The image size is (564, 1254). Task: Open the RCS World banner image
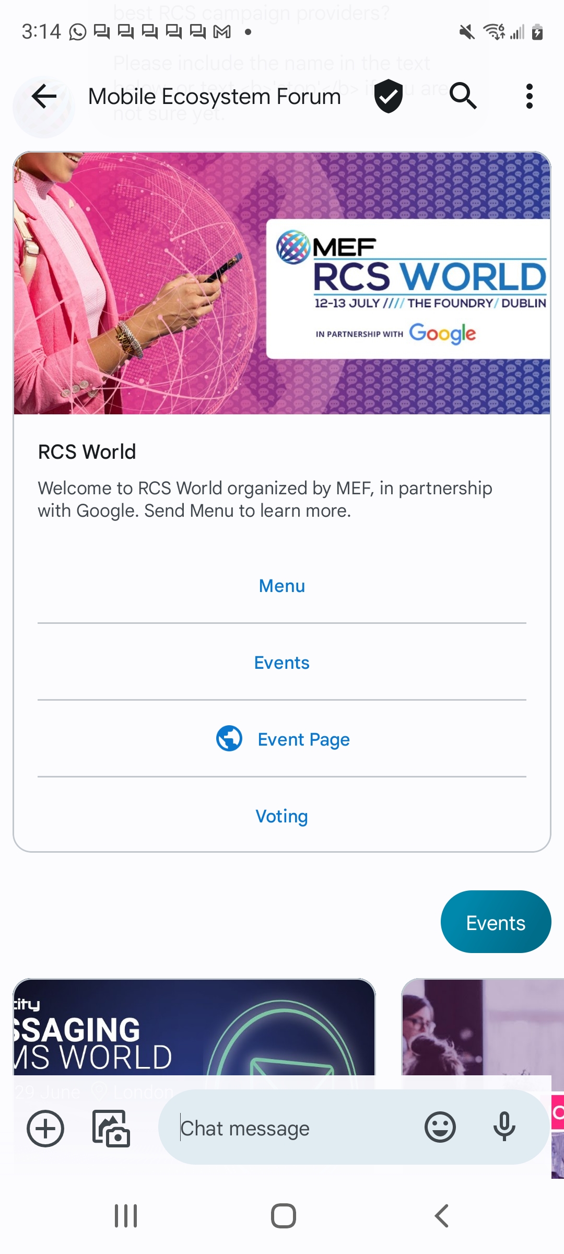[x=282, y=283]
